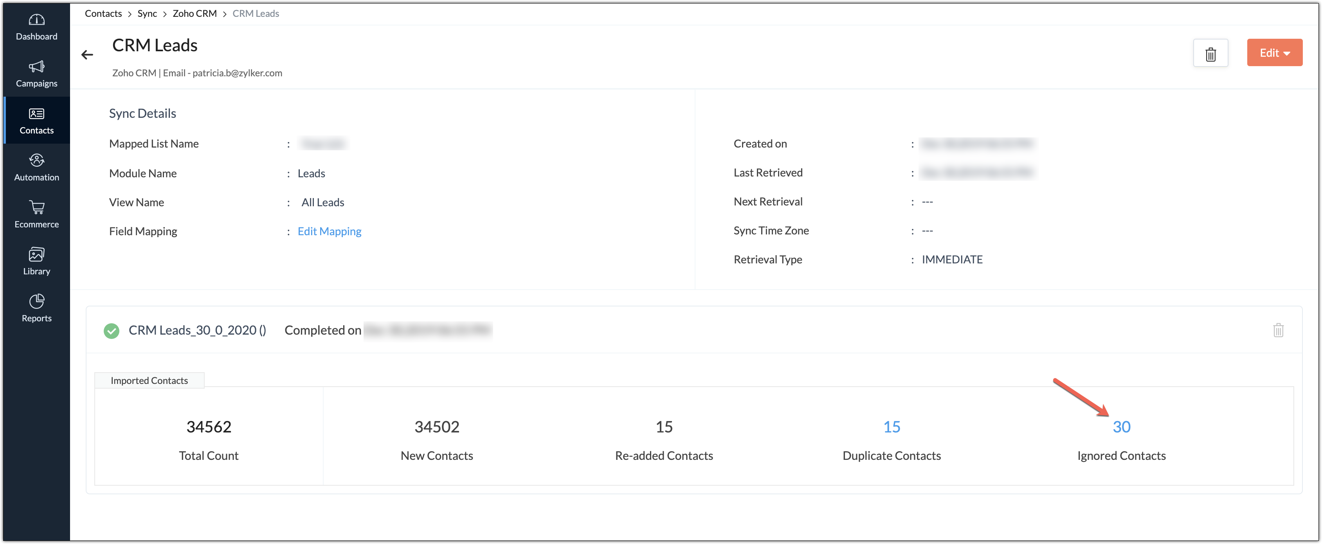Open the 15 Duplicate Contacts count

click(892, 427)
